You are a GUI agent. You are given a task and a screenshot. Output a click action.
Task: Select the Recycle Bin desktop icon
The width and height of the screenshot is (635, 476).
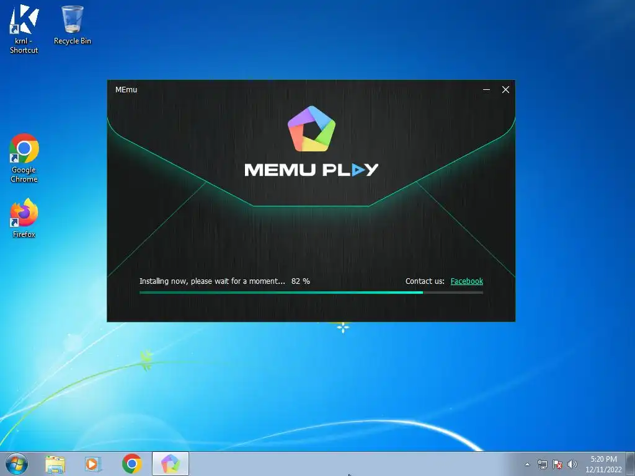(x=73, y=25)
